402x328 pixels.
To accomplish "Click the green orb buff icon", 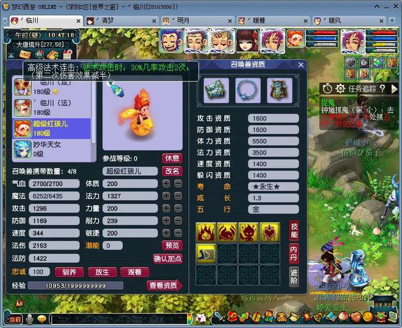I will coord(378,62).
